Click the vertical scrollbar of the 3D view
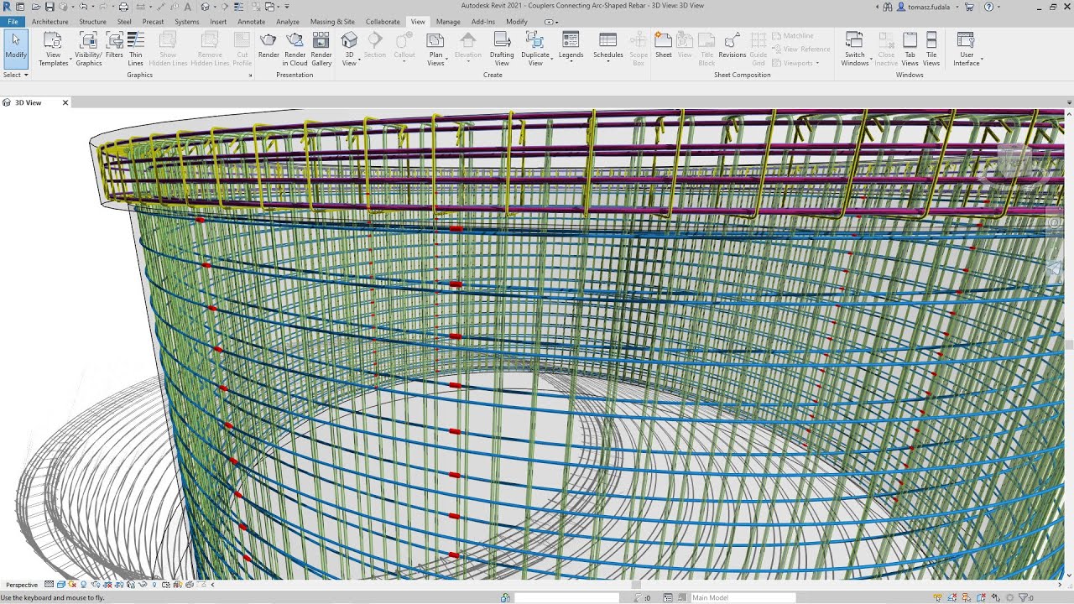Image resolution: width=1074 pixels, height=604 pixels. (1069, 344)
